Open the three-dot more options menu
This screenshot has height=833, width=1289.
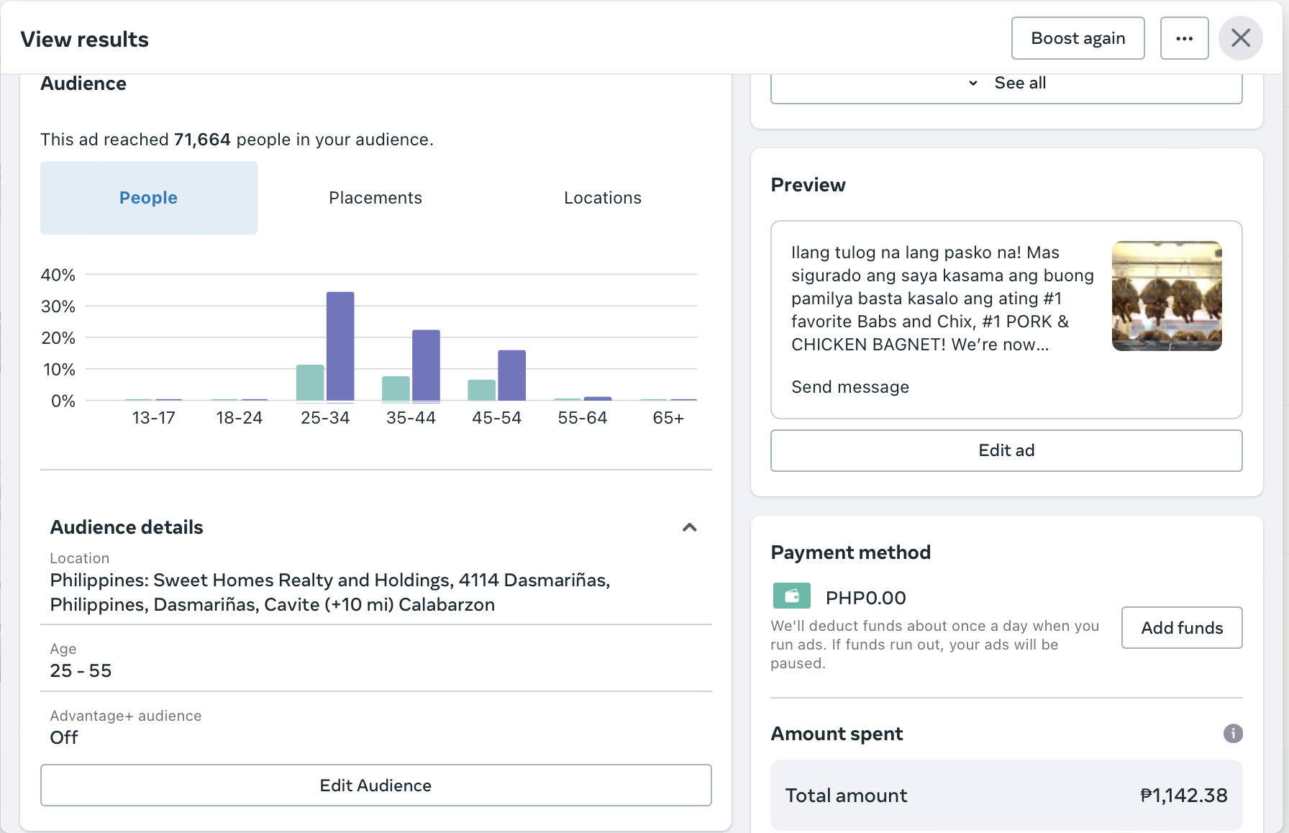(1184, 39)
